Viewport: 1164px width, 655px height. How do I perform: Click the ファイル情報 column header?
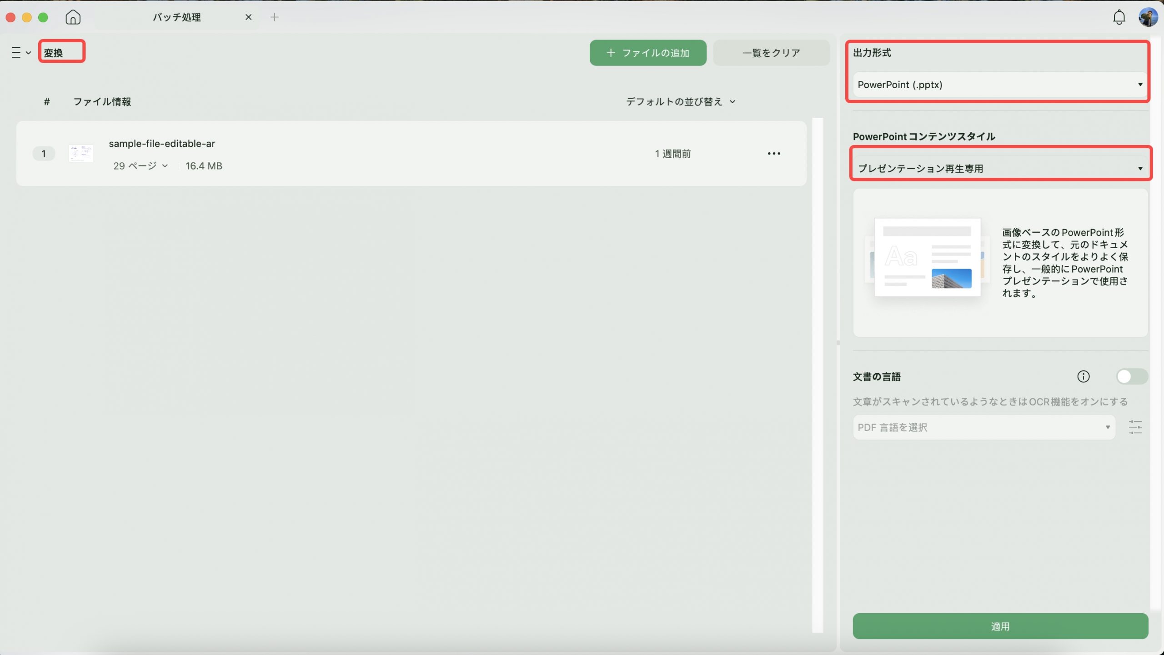(102, 102)
